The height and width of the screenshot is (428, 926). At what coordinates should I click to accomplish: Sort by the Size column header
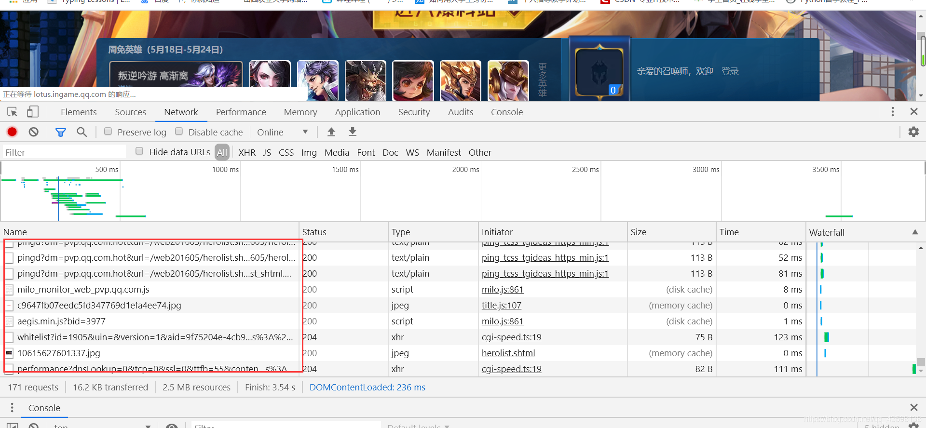pos(672,232)
